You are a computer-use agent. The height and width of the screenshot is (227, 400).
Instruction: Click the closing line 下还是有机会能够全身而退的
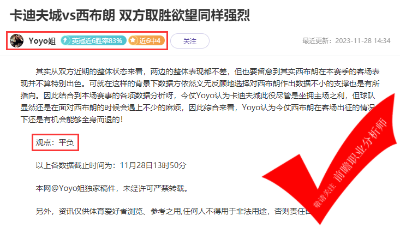tap(72, 120)
